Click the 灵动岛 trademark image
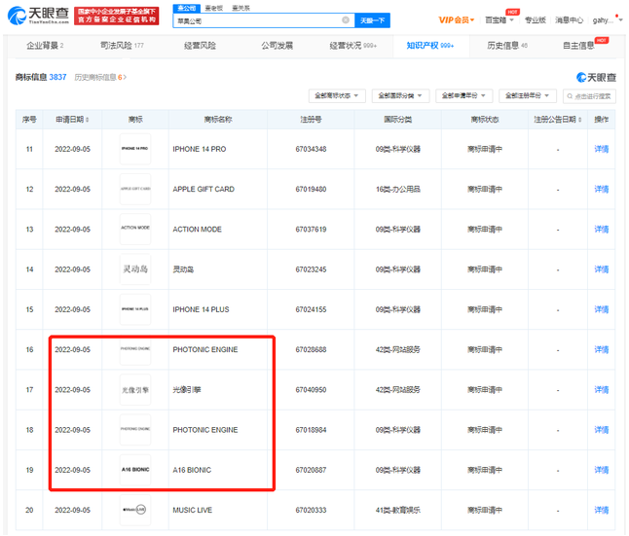 point(135,269)
